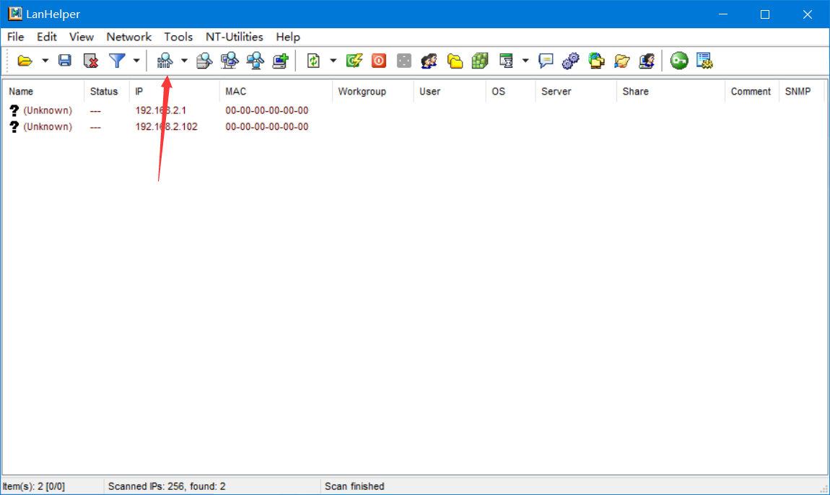This screenshot has height=495, width=830.
Task: Sort by the IP column header
Action: click(174, 92)
